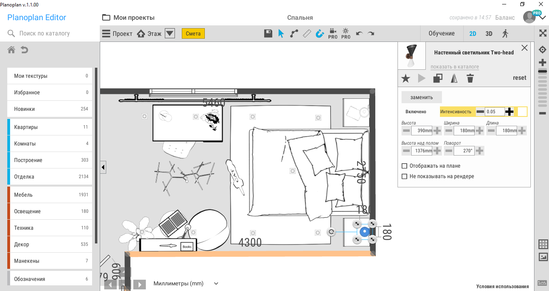Zoom out with the minus icon

(x=543, y=113)
